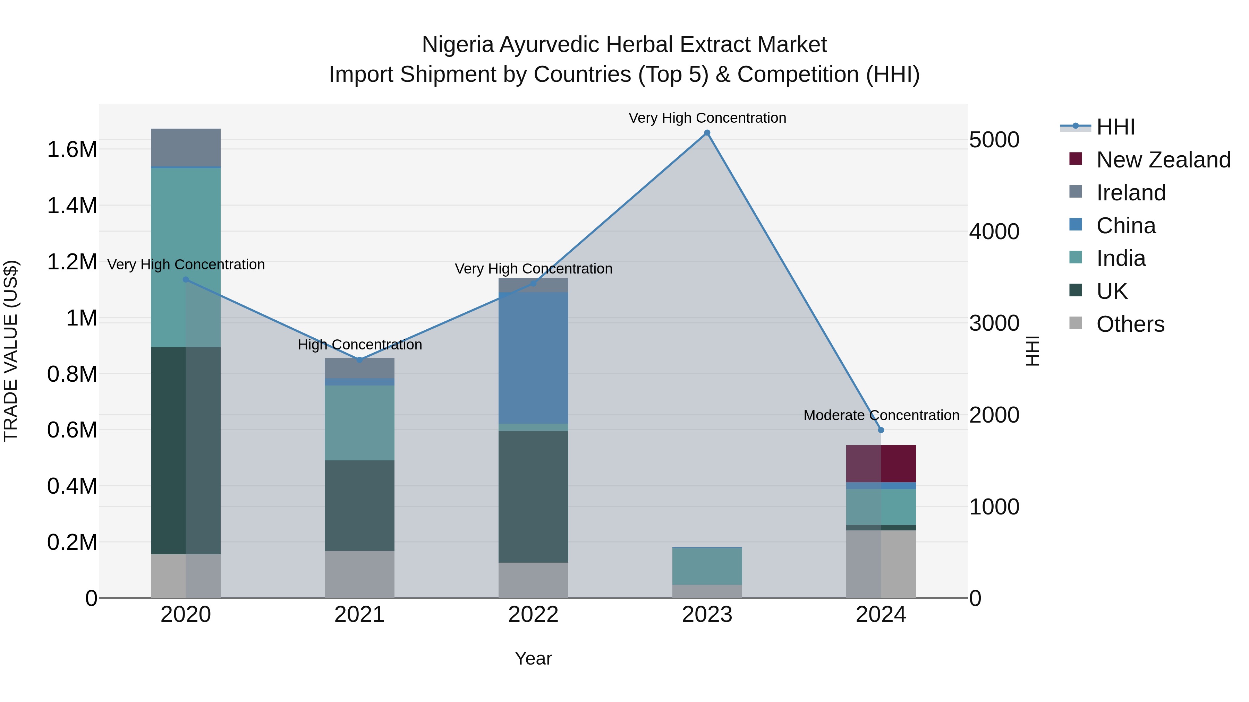The height and width of the screenshot is (702, 1249).
Task: Select the UK bar segment in 2020
Action: point(186,451)
